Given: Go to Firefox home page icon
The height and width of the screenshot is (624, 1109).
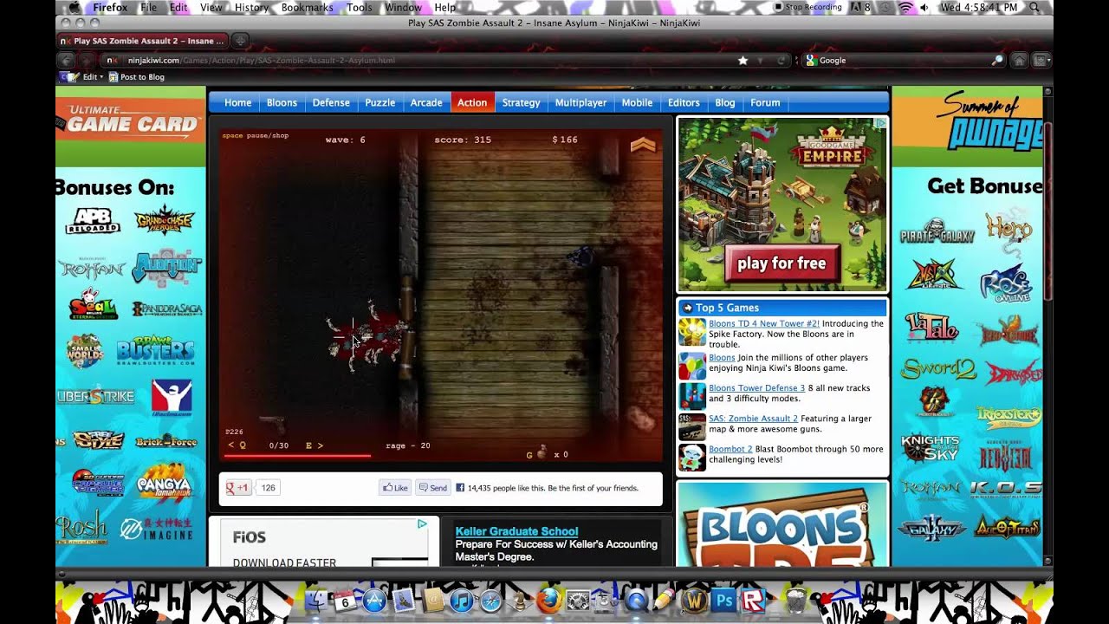Looking at the screenshot, I should tap(1020, 60).
